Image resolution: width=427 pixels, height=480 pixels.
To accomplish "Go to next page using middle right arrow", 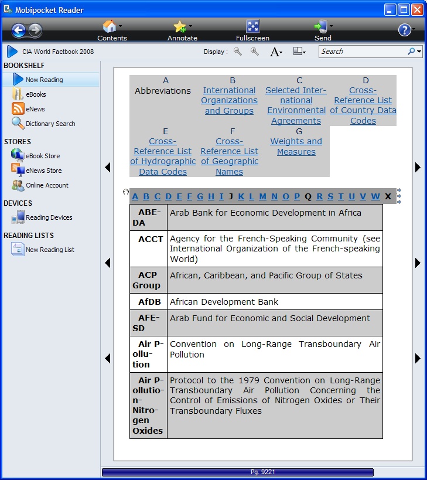I will 418,263.
